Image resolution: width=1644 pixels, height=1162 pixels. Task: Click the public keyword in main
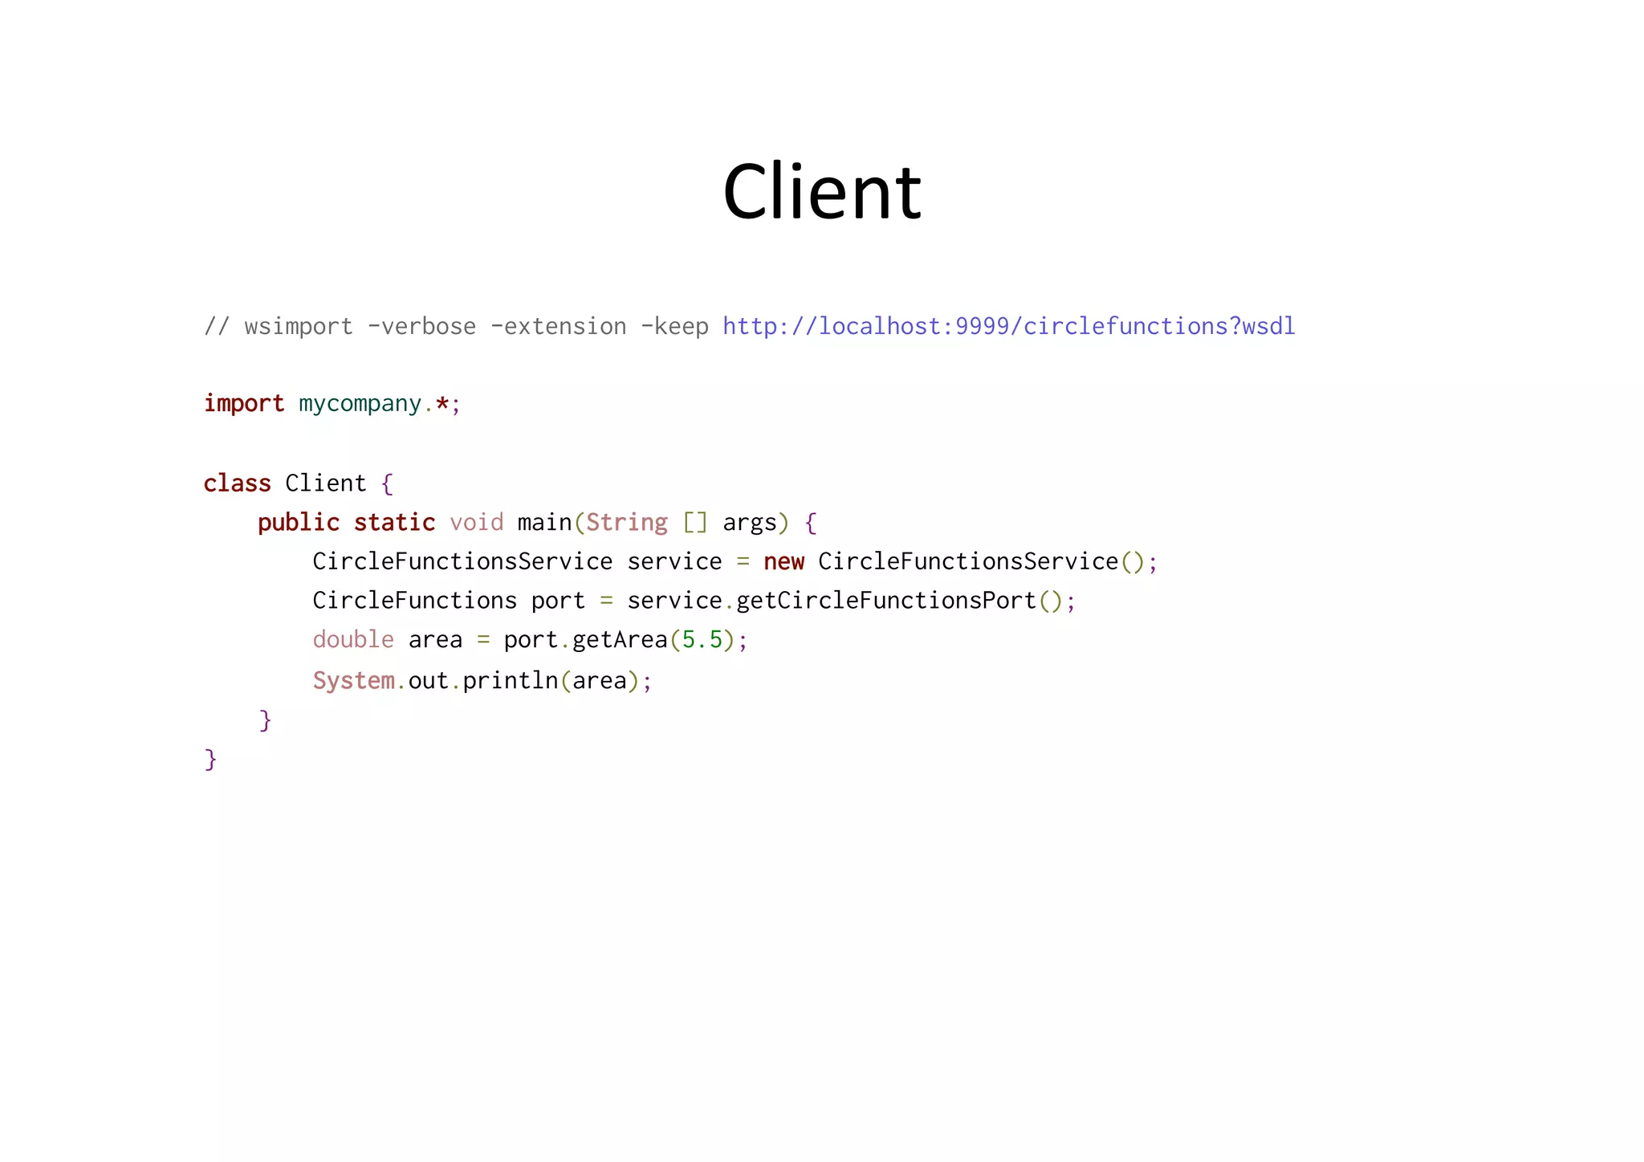pyautogui.click(x=299, y=522)
